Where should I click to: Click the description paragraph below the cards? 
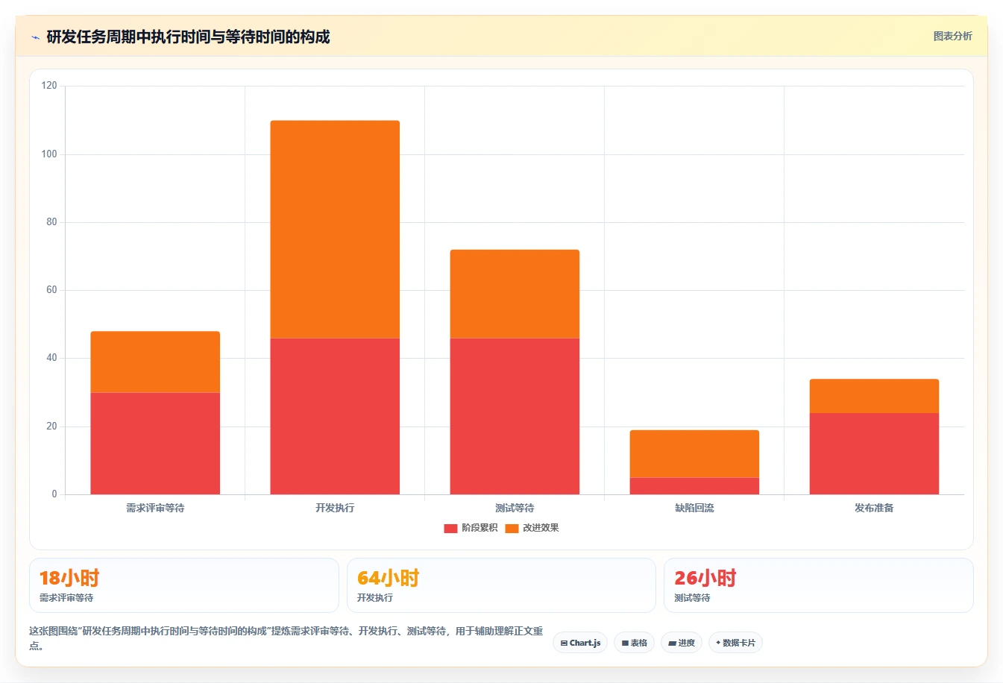286,638
